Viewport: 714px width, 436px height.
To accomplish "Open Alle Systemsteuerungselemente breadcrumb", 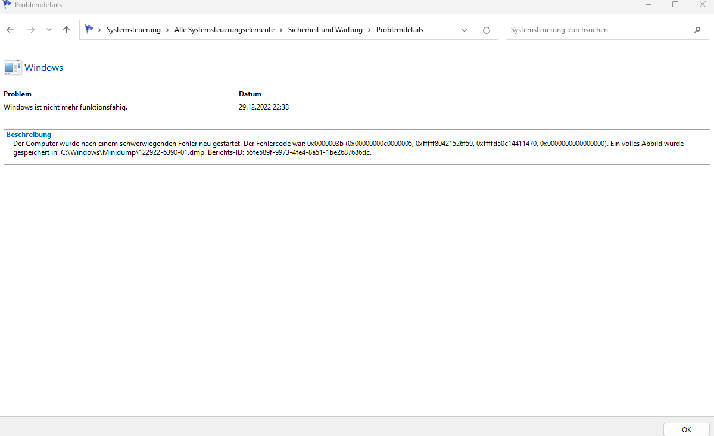I will click(225, 30).
